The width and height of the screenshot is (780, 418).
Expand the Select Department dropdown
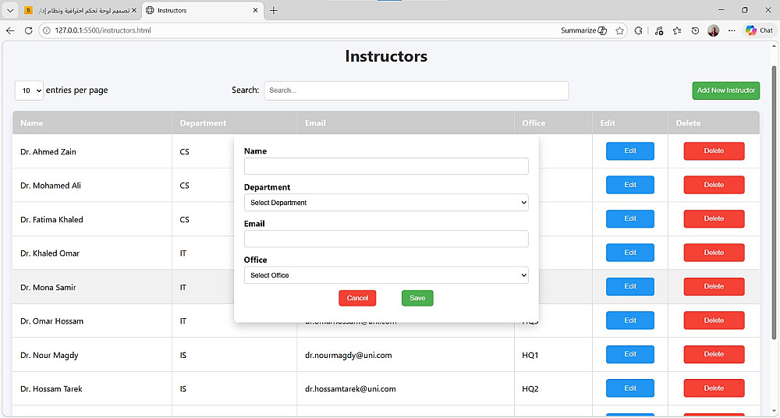[386, 203]
